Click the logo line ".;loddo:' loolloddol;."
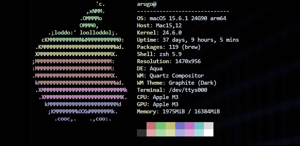This screenshot has height=146, width=300. [83, 33]
